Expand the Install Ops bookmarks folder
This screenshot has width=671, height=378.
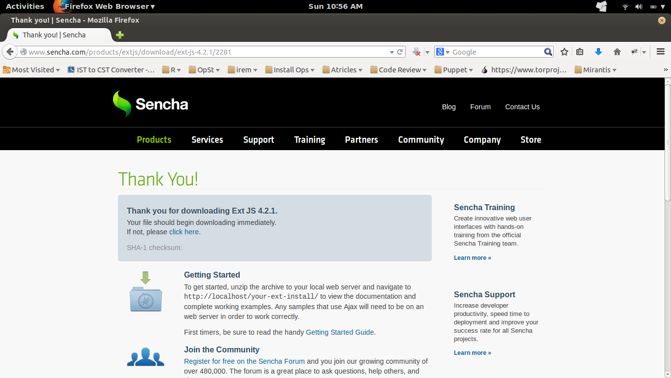290,70
